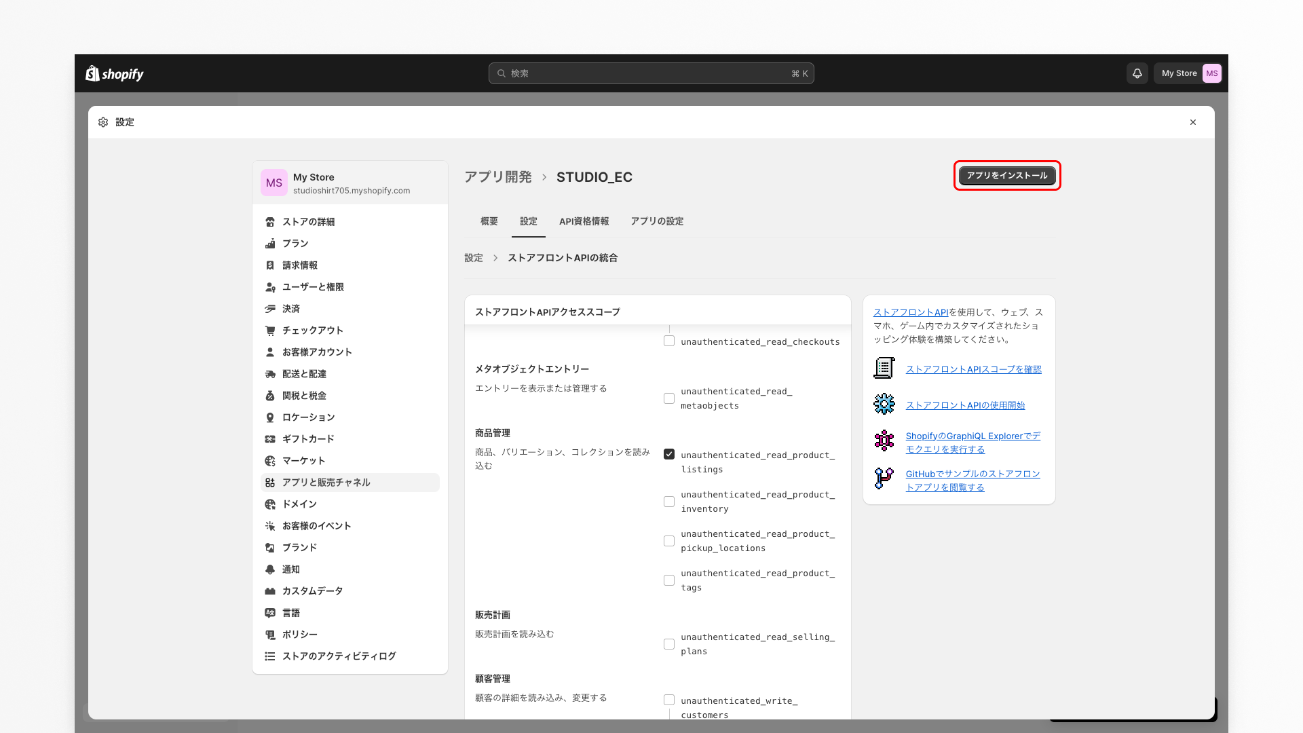The width and height of the screenshot is (1303, 733).
Task: Click the 決済 payment icon
Action: 270,309
